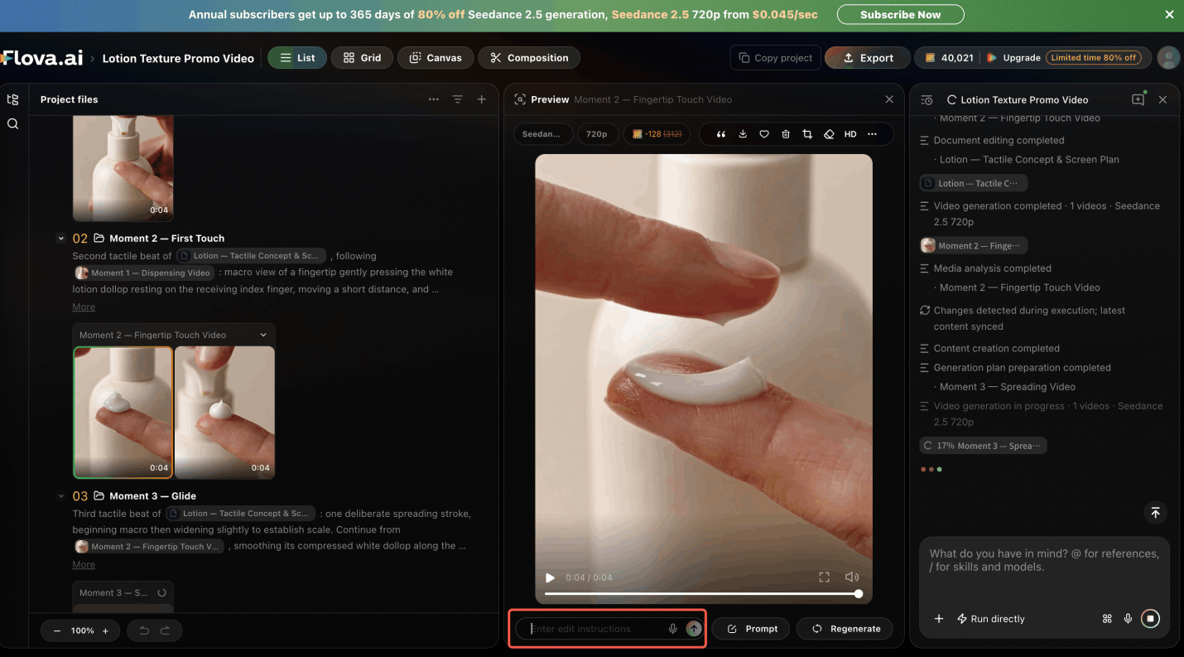The height and width of the screenshot is (657, 1184).
Task: Switch to the Canvas view tab
Action: 436,58
